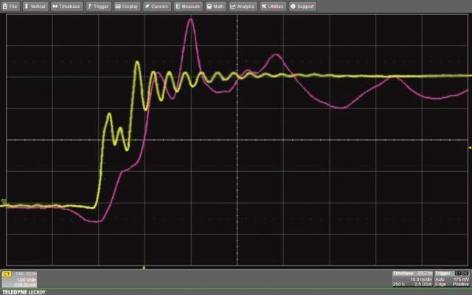
Task: Open the Timebase descriptor box at bottom
Action: [412, 279]
